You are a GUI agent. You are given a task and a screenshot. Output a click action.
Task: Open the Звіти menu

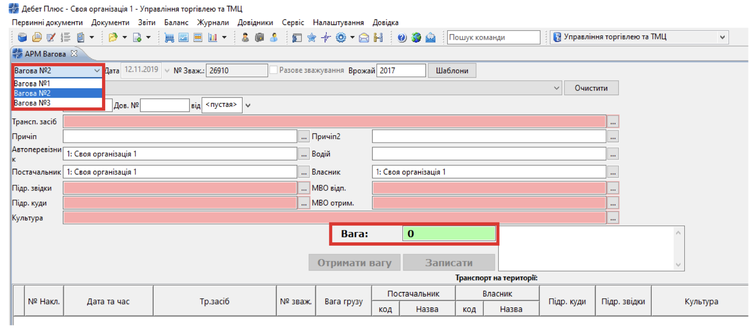click(147, 22)
